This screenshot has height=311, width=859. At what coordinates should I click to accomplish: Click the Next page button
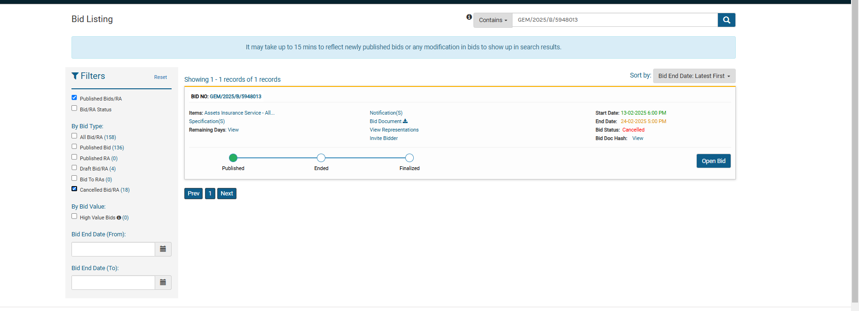227,194
